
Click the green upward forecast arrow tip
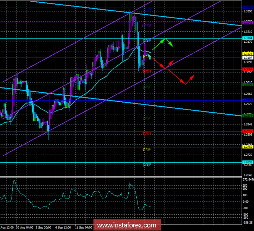point(165,39)
